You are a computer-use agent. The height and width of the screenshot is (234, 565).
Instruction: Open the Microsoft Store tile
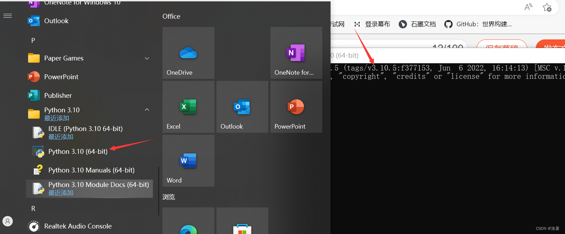[242, 221]
